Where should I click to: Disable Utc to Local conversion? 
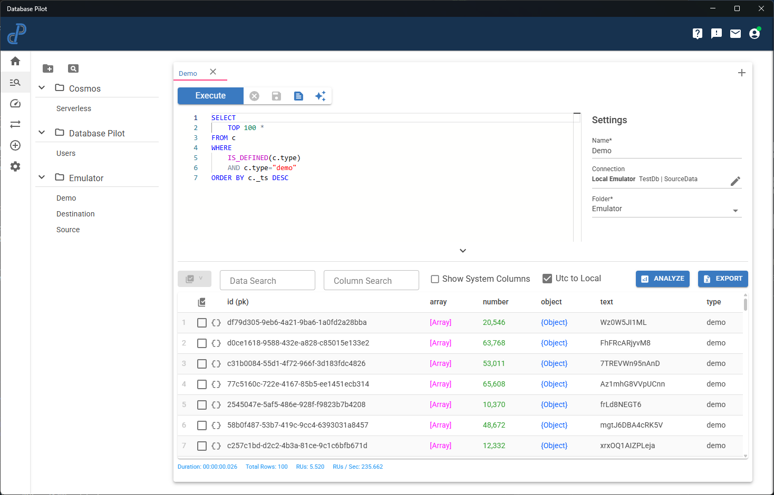547,278
